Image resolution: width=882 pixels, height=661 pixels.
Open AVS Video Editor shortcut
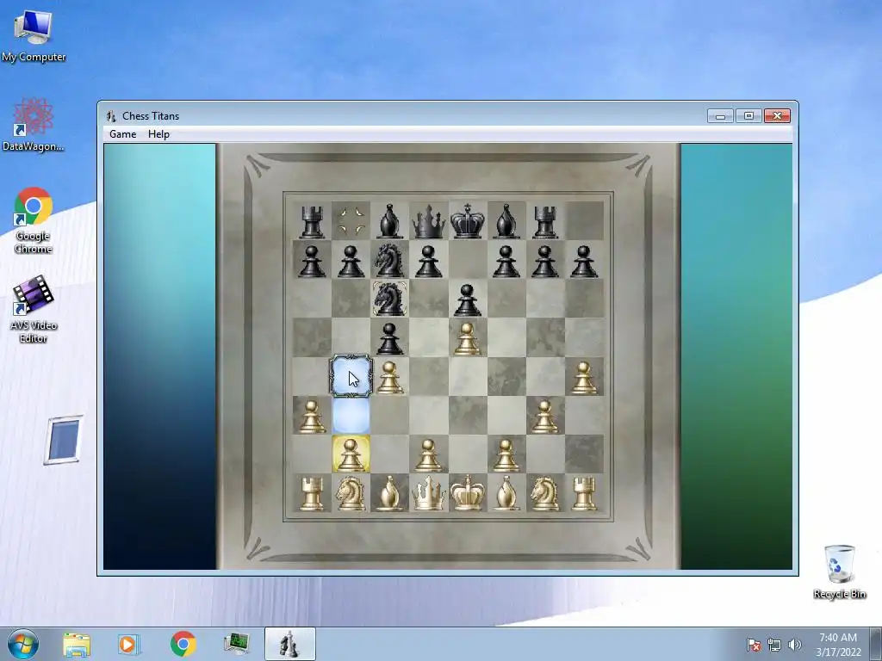pos(34,309)
